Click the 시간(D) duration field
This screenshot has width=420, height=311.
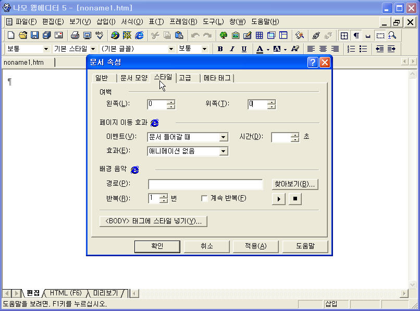pyautogui.click(x=281, y=137)
